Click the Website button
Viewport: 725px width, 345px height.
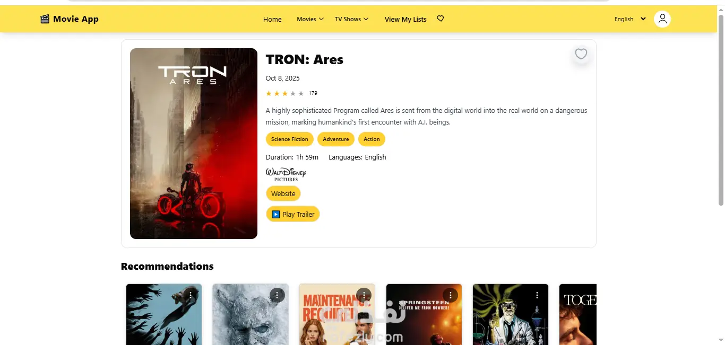(x=283, y=193)
